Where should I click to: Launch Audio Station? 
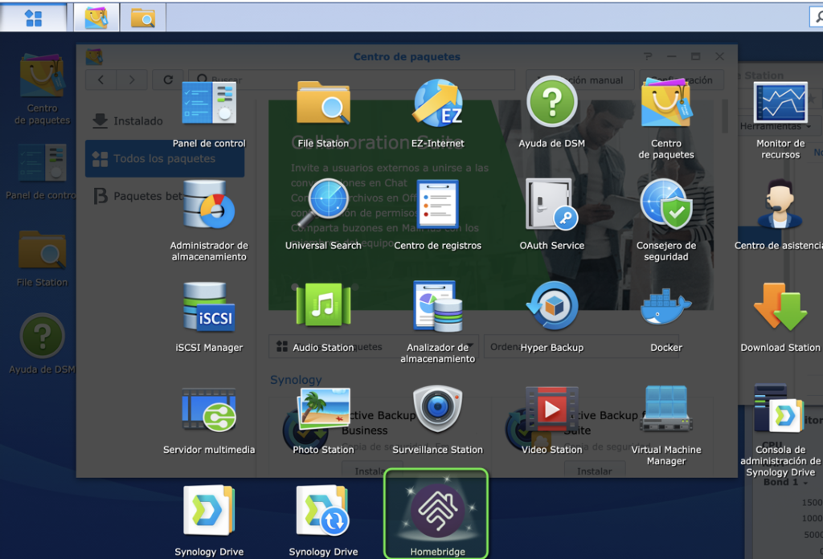click(323, 307)
